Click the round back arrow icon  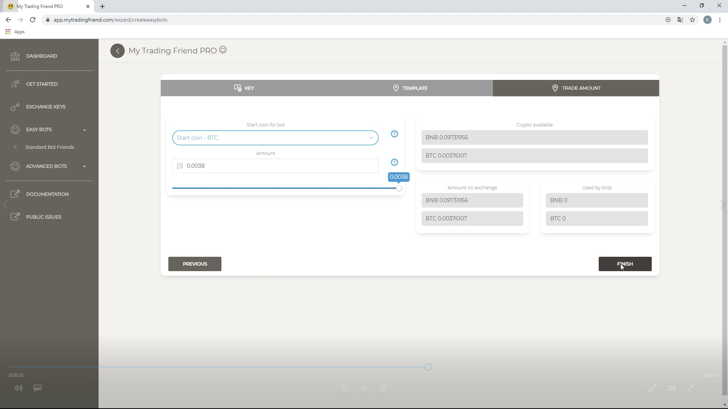click(118, 51)
